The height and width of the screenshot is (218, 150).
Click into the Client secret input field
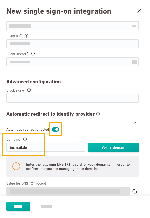[x=72, y=62]
